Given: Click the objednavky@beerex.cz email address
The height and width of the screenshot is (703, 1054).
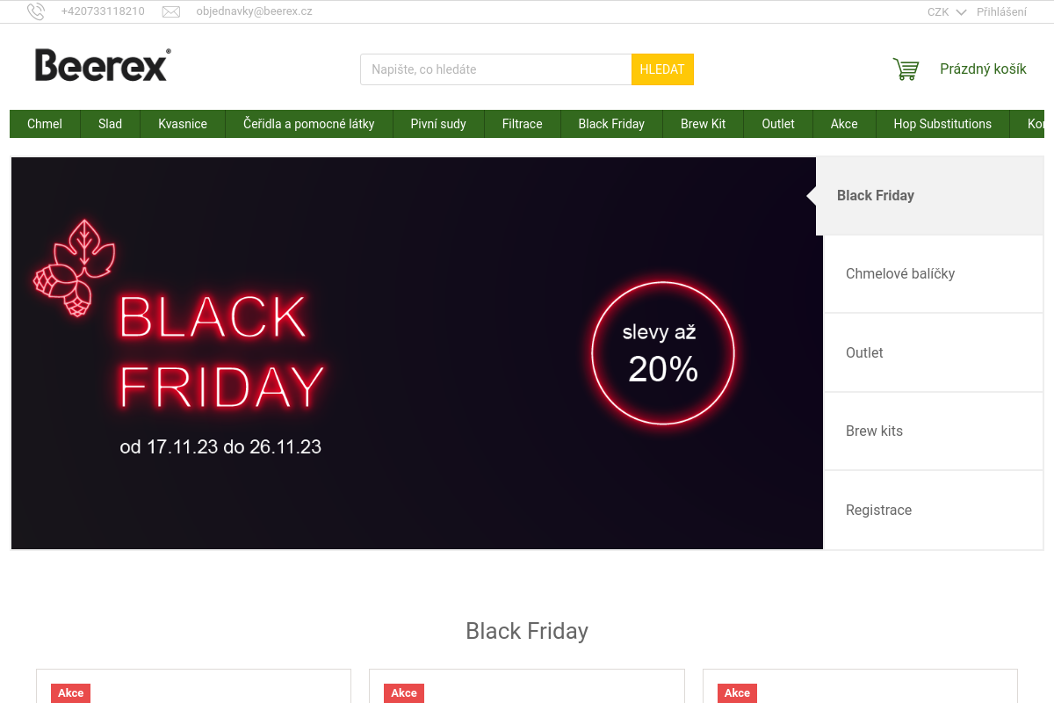Looking at the screenshot, I should pos(254,11).
